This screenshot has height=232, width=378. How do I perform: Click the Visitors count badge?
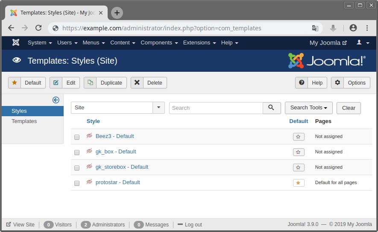tap(48, 225)
